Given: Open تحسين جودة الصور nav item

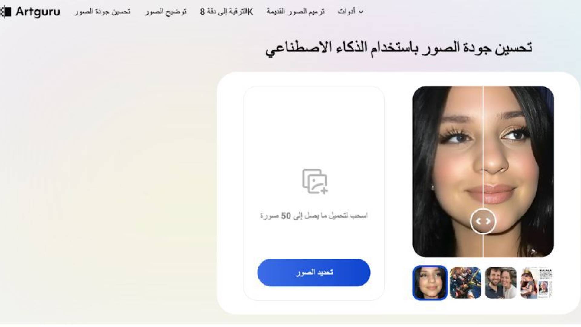Looking at the screenshot, I should click(x=103, y=12).
